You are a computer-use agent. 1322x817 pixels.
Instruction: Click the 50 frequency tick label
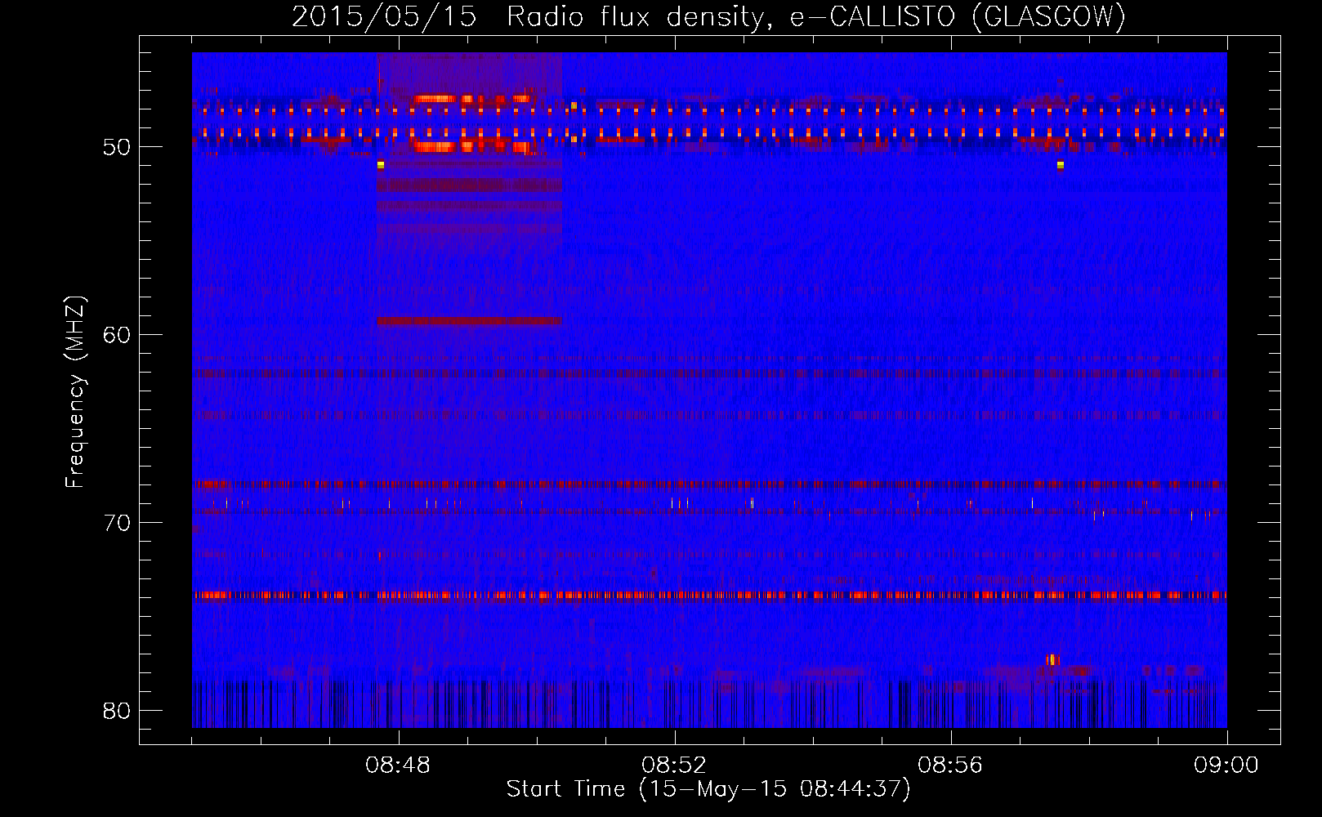pos(118,148)
